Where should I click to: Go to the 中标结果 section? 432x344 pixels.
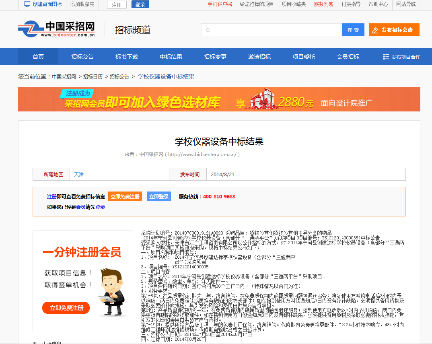tap(171, 57)
